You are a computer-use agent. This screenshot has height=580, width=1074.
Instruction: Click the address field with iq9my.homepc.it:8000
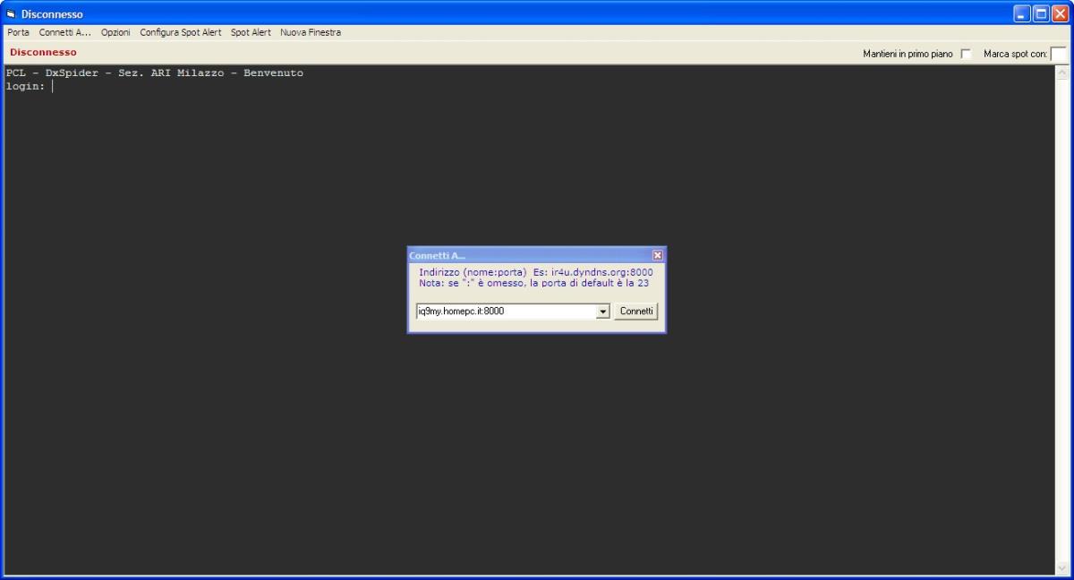click(x=506, y=311)
